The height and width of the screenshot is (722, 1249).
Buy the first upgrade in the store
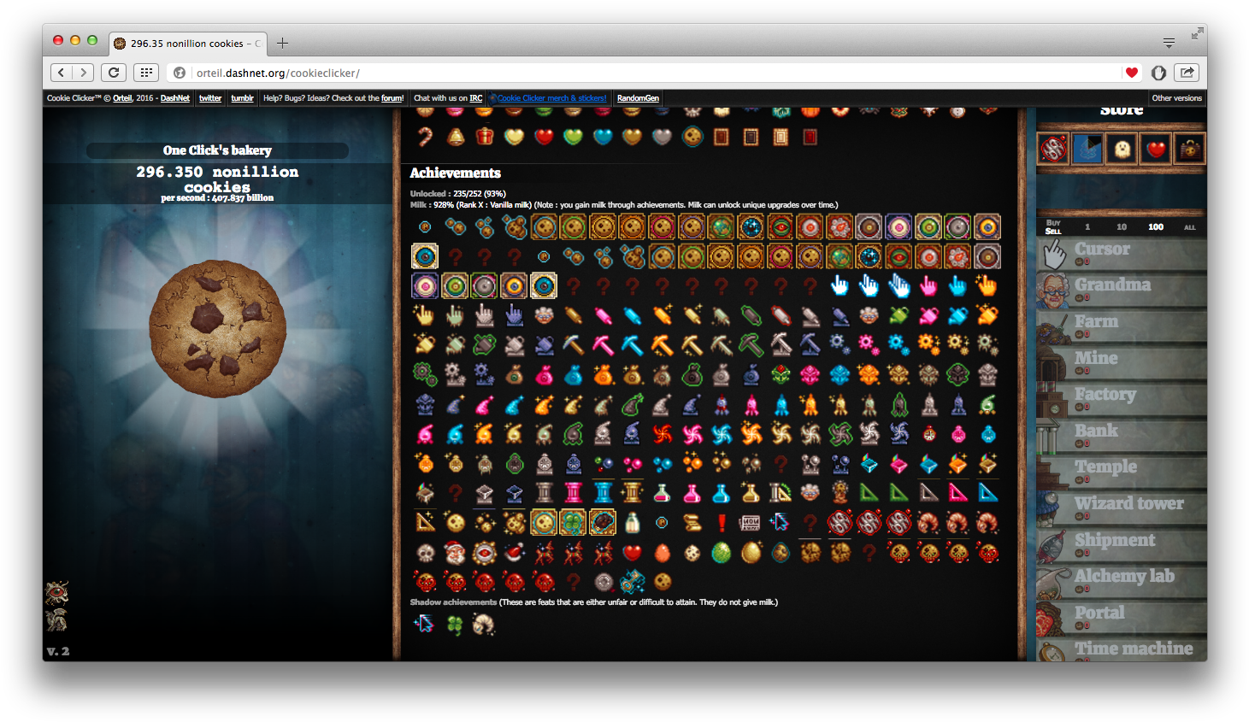(x=1053, y=148)
